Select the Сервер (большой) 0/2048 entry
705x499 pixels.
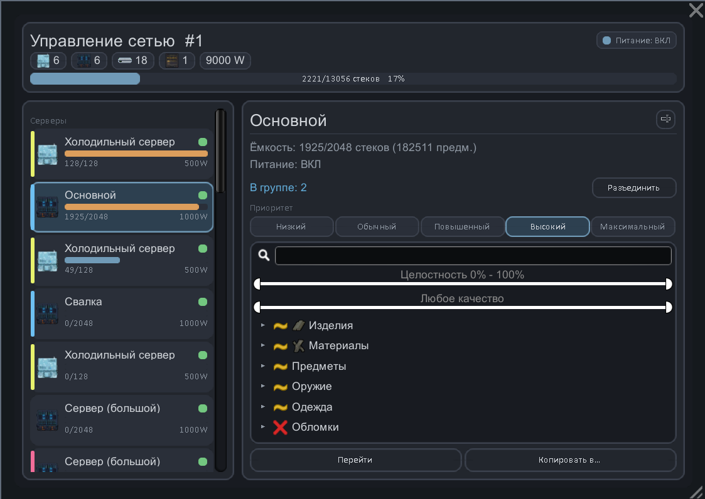coord(122,421)
